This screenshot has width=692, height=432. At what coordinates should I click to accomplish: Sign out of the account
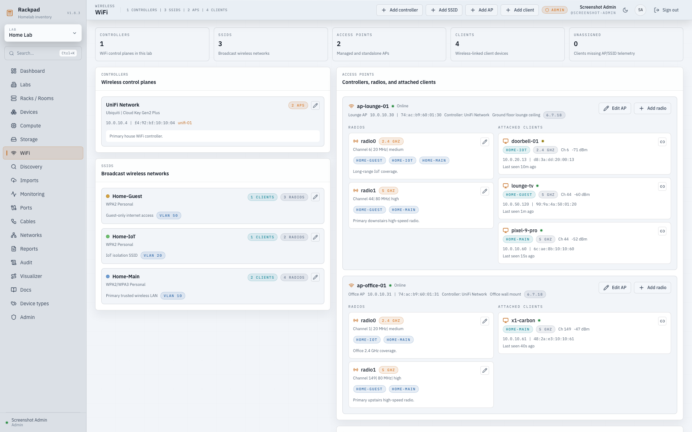pyautogui.click(x=666, y=10)
